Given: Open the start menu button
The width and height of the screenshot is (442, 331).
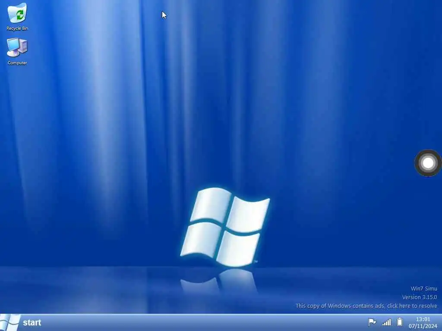Looking at the screenshot, I should coord(21,322).
